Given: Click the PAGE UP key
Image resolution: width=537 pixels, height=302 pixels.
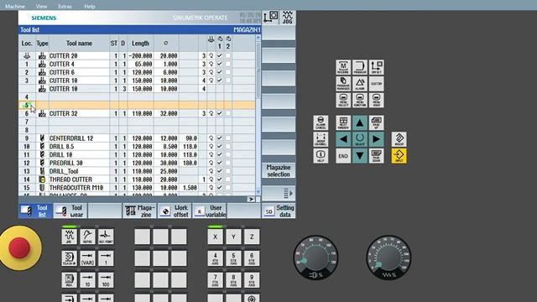Looking at the screenshot, I should 376,122.
